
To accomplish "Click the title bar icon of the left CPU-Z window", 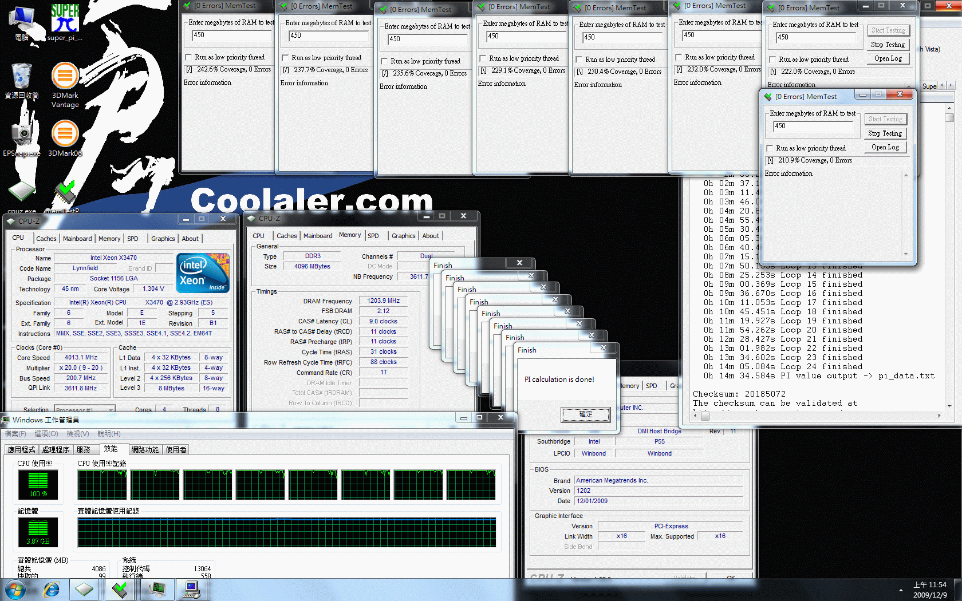I will pos(10,221).
